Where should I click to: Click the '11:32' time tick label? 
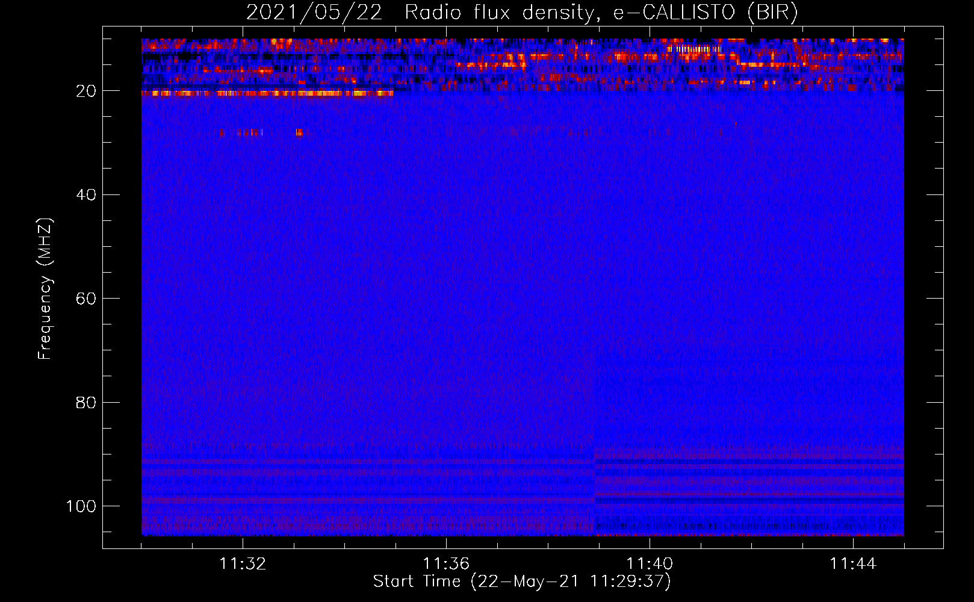[x=243, y=563]
